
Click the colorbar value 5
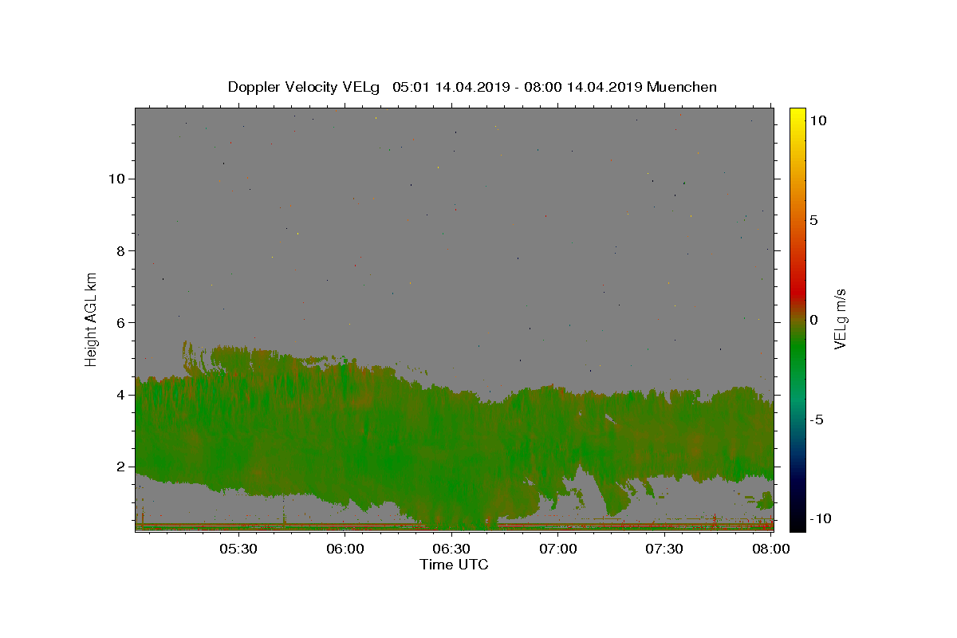point(813,220)
